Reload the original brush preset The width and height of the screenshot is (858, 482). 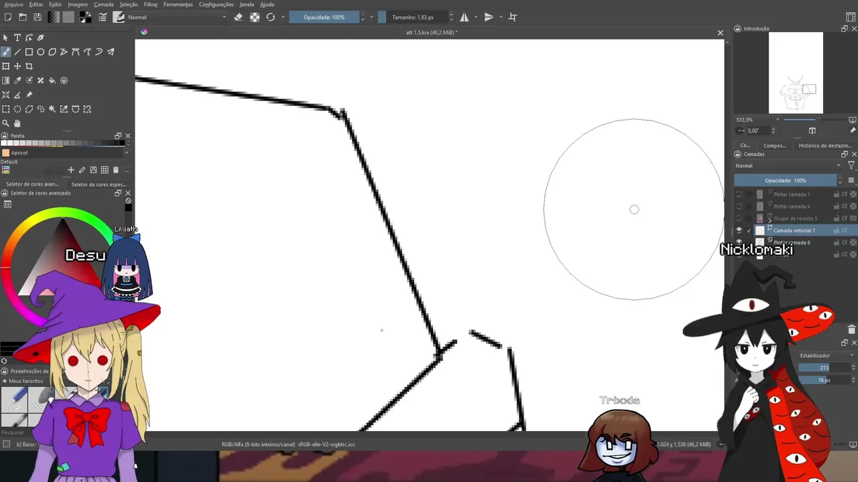point(271,17)
